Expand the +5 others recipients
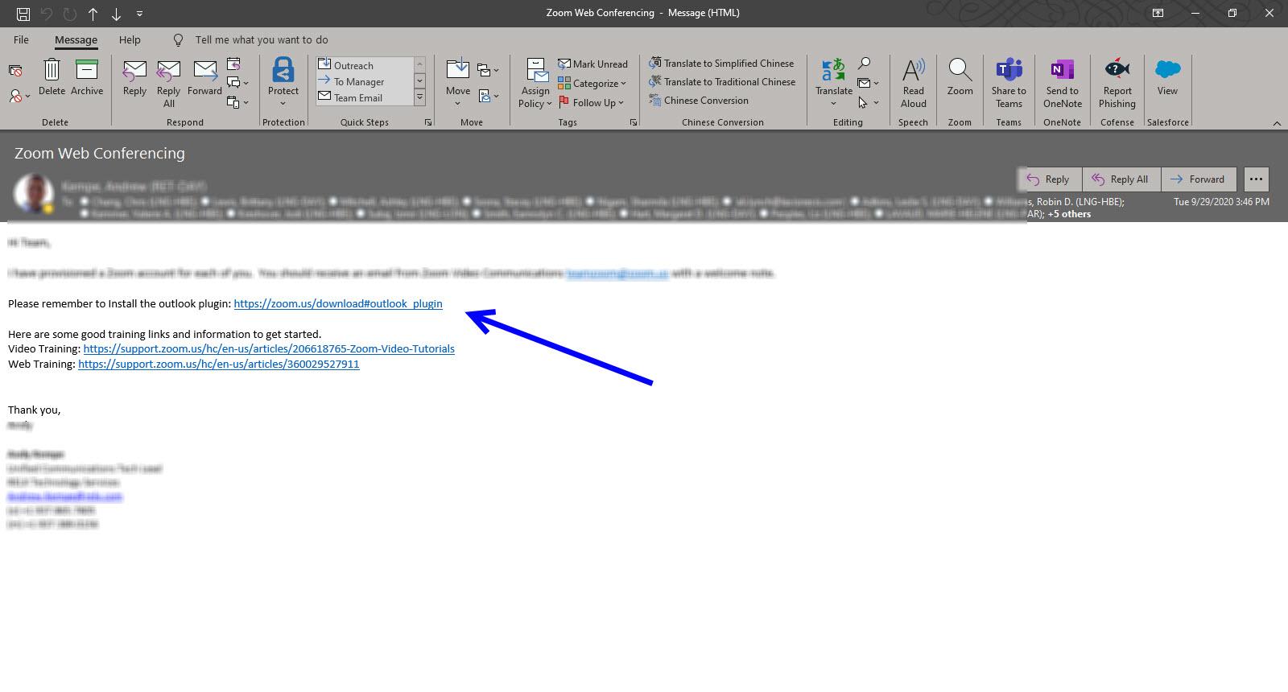The height and width of the screenshot is (692, 1288). click(1069, 214)
